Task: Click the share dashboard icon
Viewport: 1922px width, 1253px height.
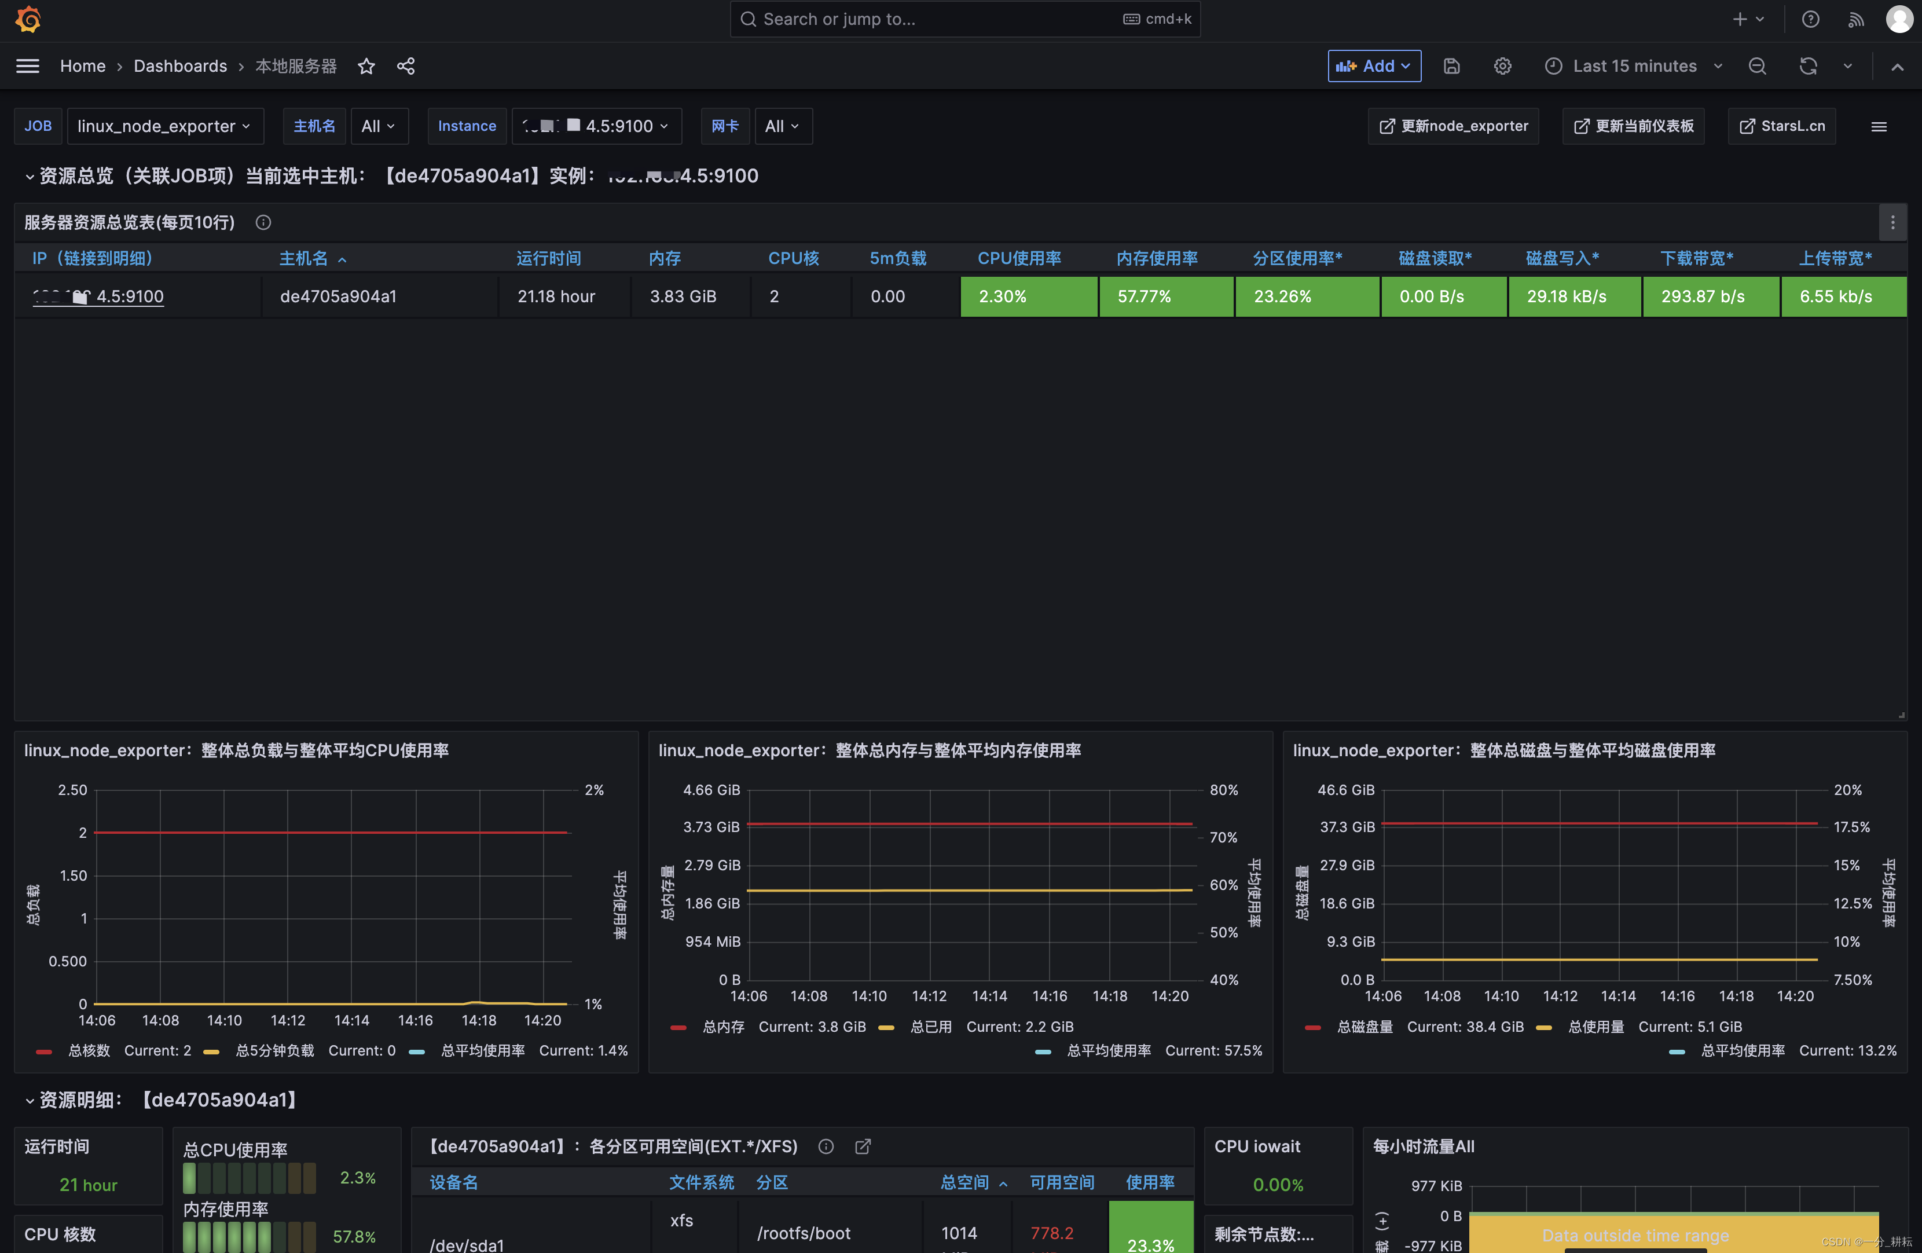Action: click(x=405, y=66)
